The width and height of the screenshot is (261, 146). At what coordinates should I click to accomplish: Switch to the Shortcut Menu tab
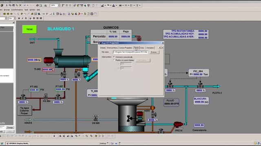click(112, 48)
